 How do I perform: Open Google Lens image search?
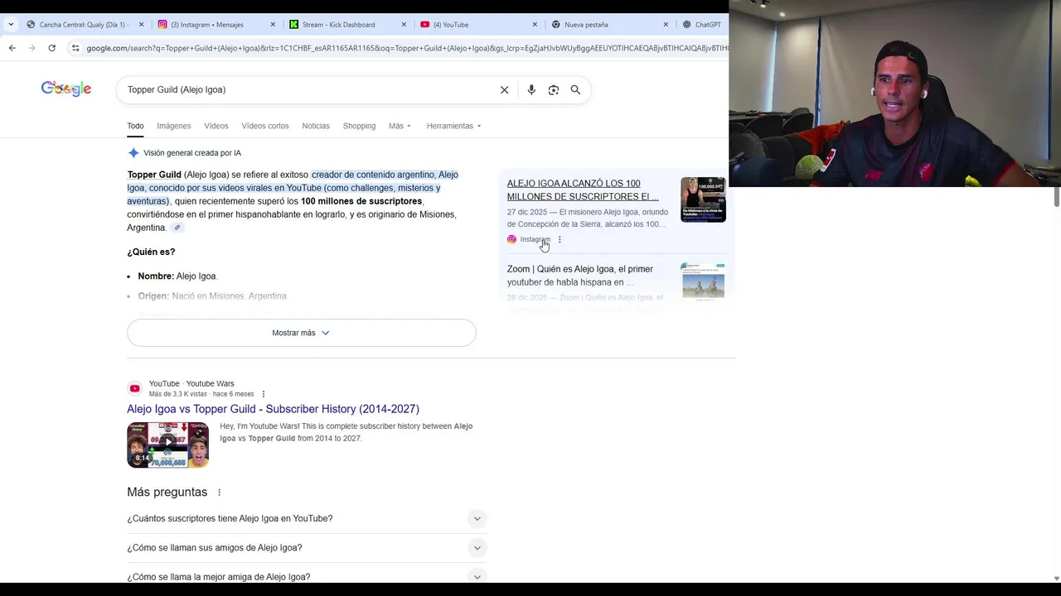[x=554, y=89]
